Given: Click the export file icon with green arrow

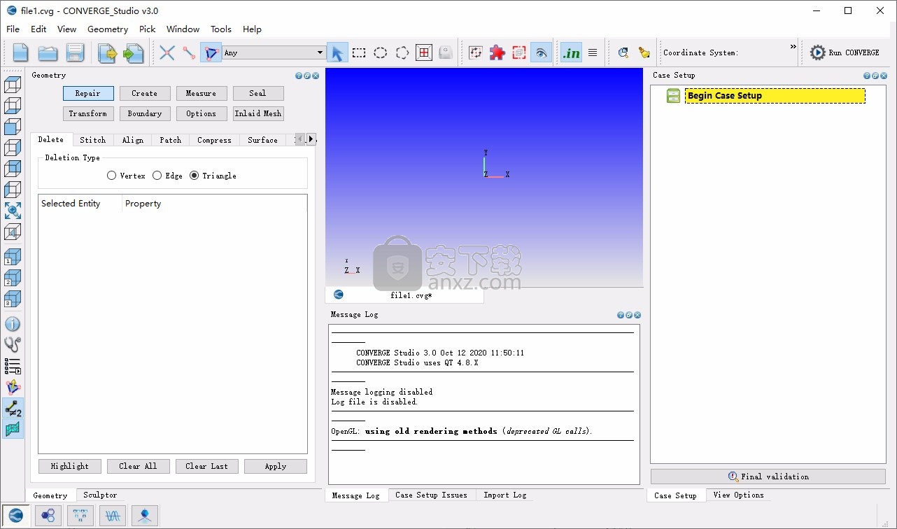Looking at the screenshot, I should click(133, 52).
